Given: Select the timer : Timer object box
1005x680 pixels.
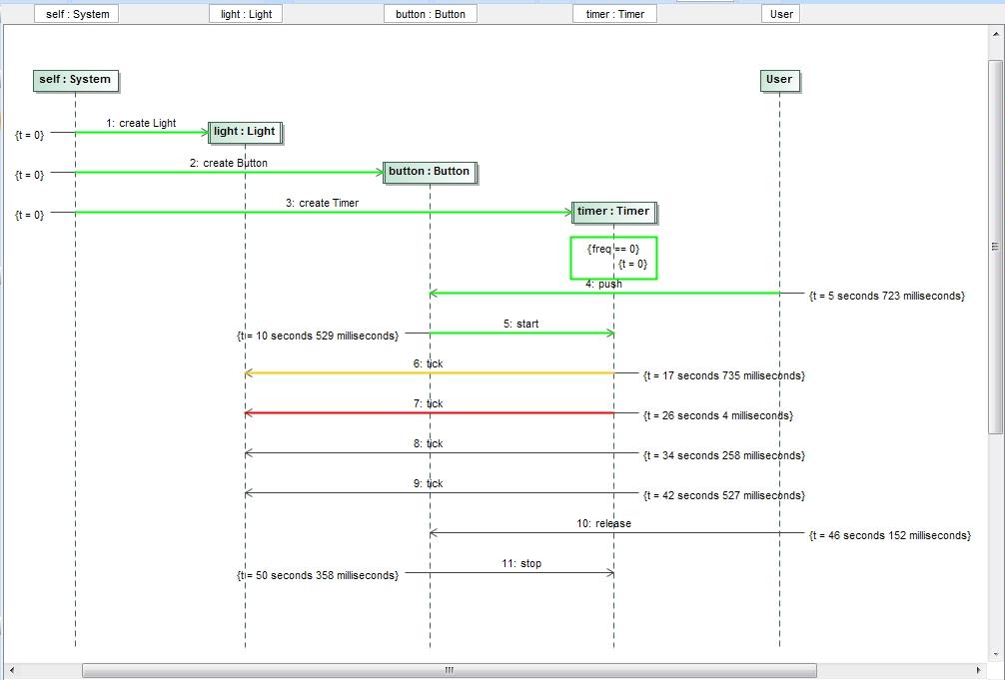Looking at the screenshot, I should point(613,211).
